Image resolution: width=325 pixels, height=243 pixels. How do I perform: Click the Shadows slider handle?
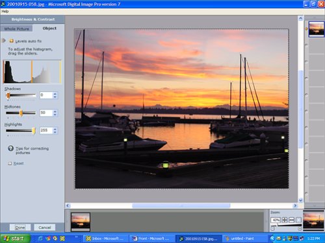tap(8, 95)
